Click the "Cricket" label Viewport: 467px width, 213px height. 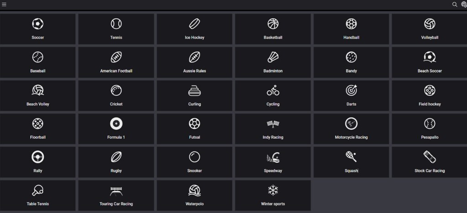point(116,104)
